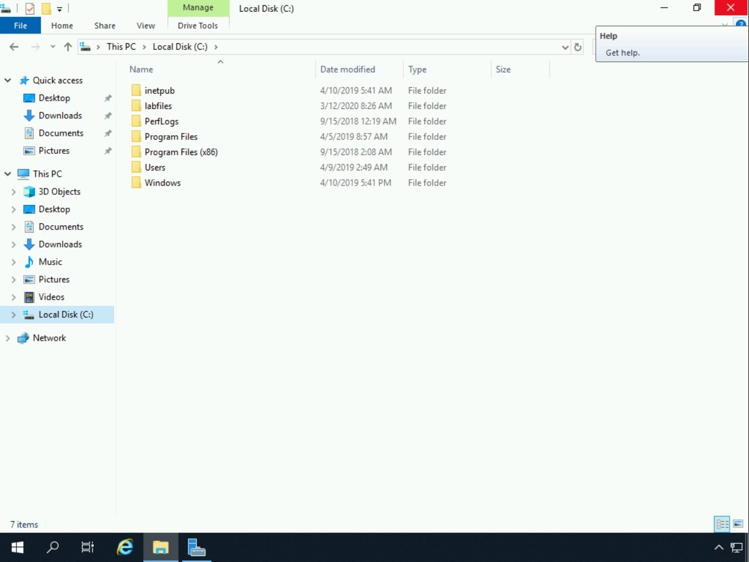Open taskbar search magnifier
Image resolution: width=749 pixels, height=562 pixels.
tap(53, 547)
